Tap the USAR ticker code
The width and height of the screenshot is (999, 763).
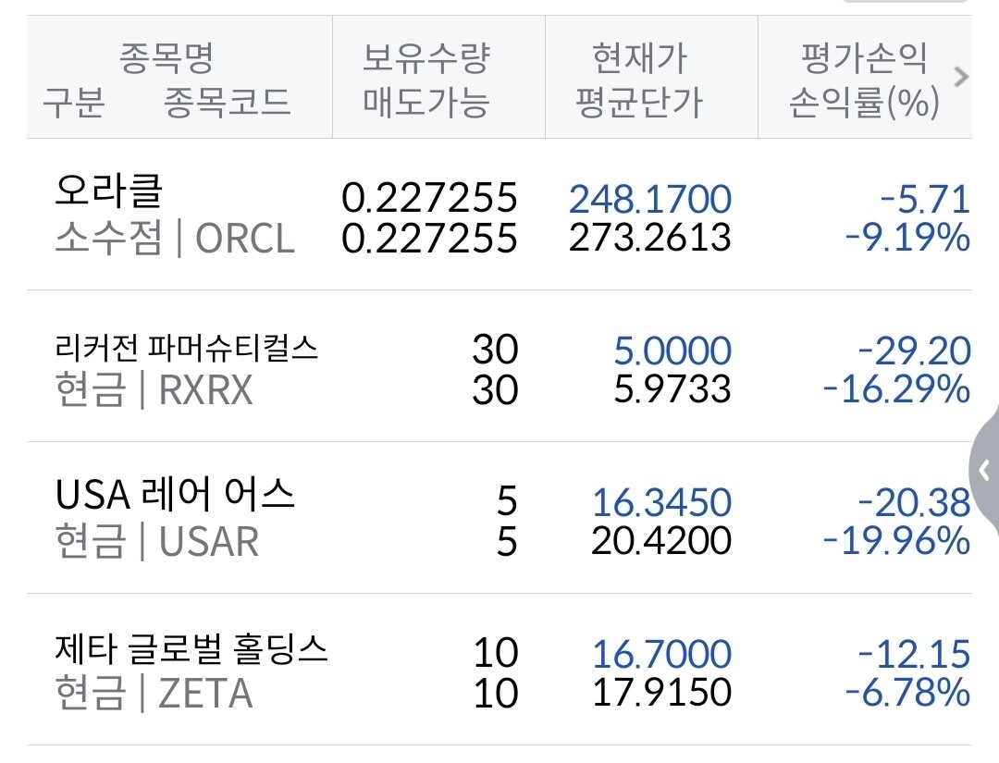coord(209,542)
